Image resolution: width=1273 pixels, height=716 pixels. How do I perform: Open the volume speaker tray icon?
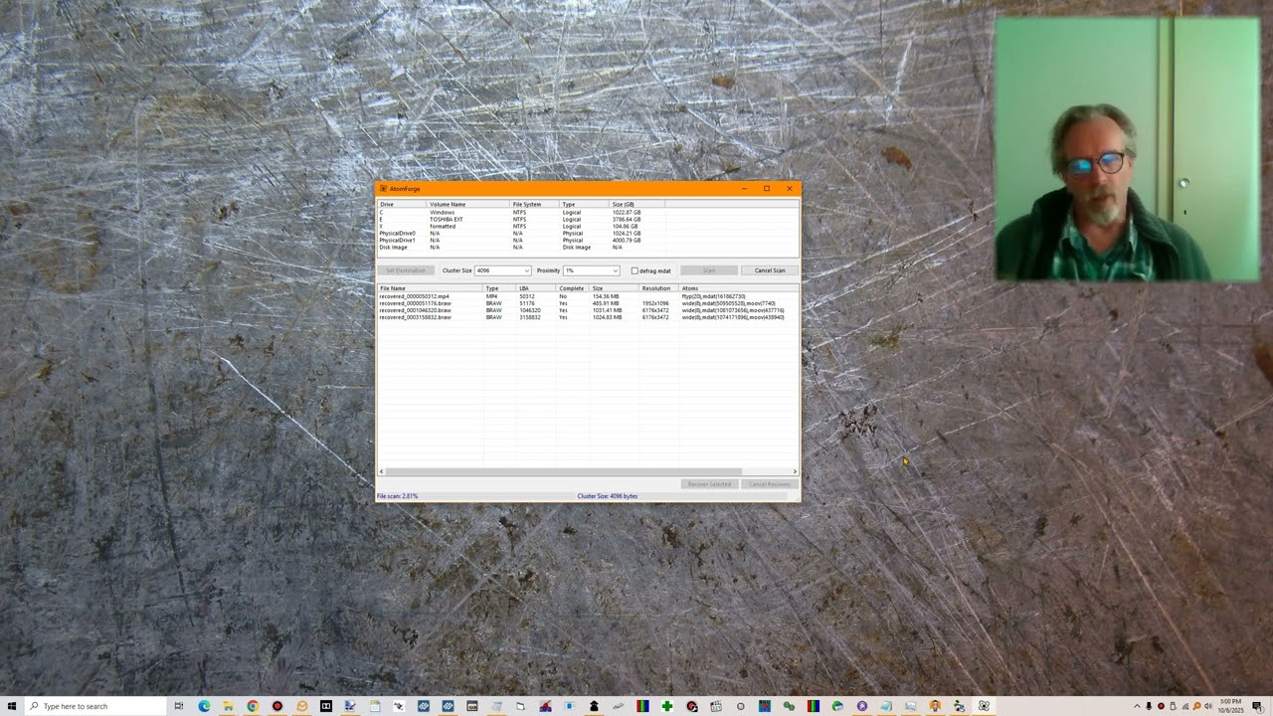click(1208, 706)
